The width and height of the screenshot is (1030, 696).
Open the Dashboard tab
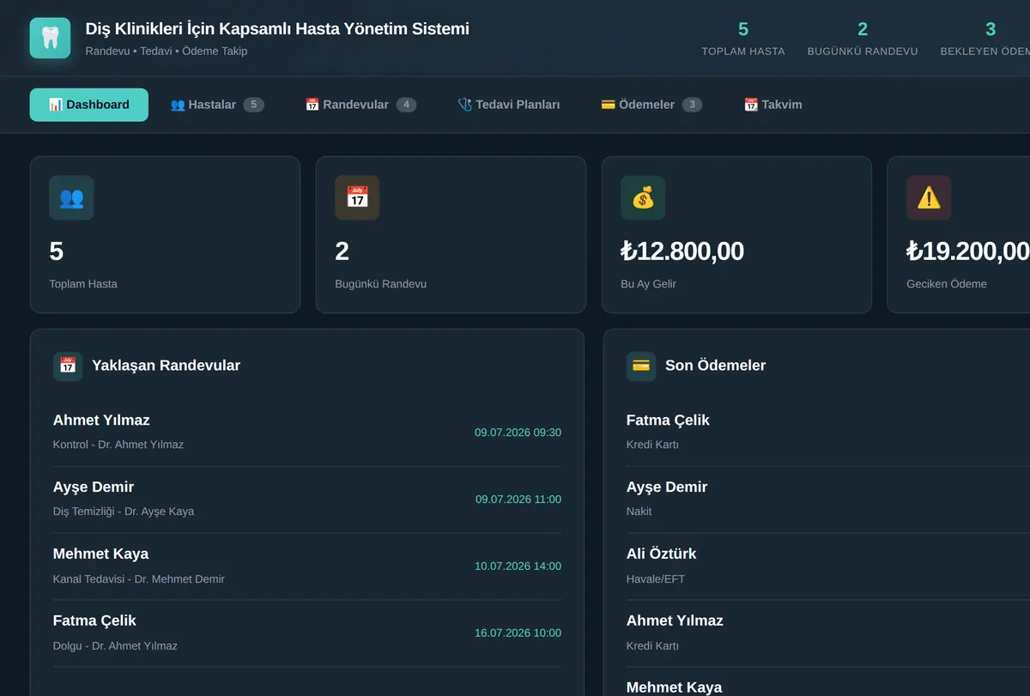tap(89, 105)
